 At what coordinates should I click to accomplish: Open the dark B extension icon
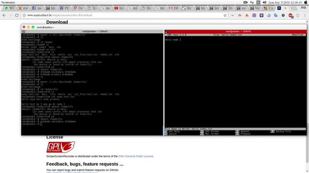pyautogui.click(x=262, y=15)
